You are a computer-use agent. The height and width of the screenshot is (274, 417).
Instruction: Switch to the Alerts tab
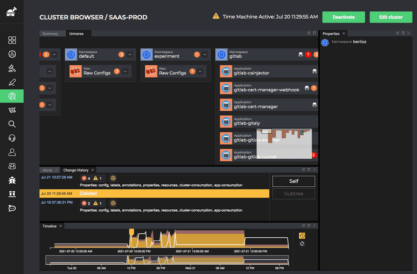pos(47,170)
